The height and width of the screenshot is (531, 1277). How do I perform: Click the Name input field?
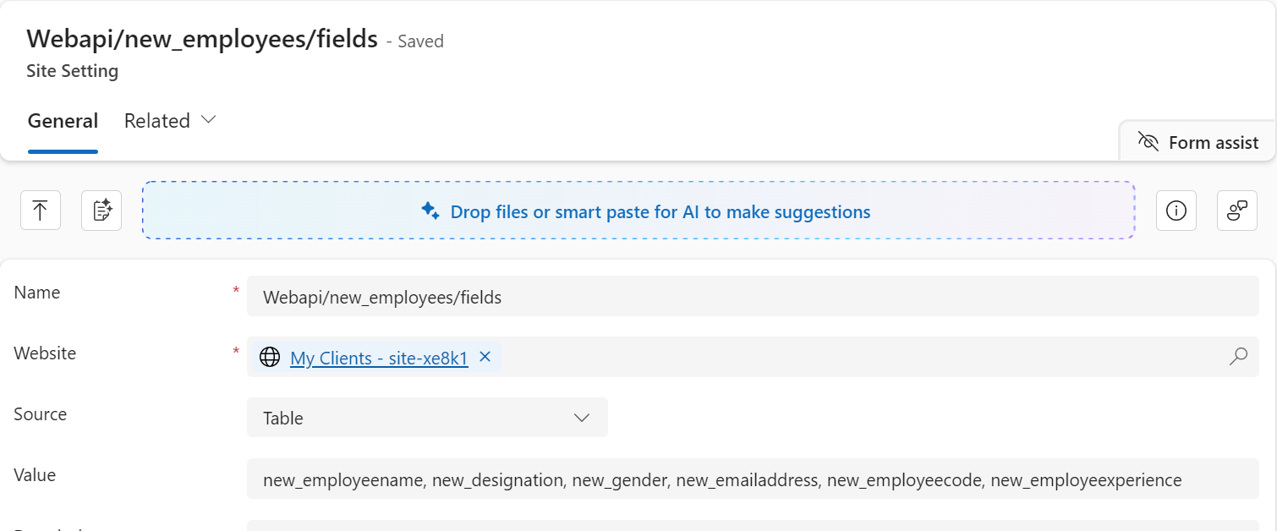pyautogui.click(x=753, y=296)
